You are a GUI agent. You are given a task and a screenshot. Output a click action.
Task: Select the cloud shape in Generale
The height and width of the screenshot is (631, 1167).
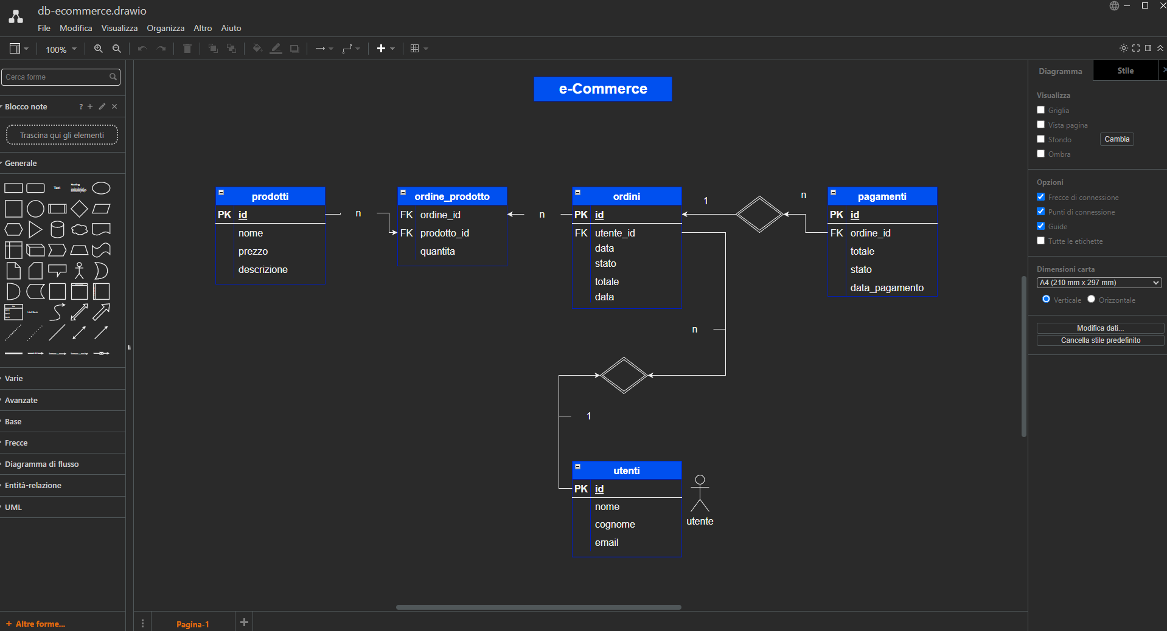click(x=79, y=230)
